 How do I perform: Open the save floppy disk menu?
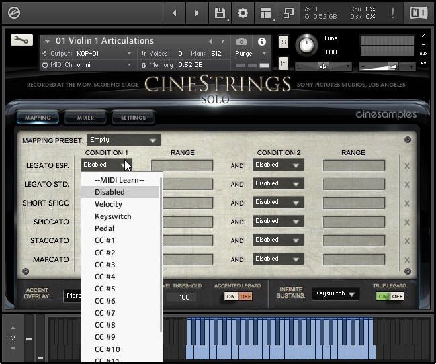[220, 13]
